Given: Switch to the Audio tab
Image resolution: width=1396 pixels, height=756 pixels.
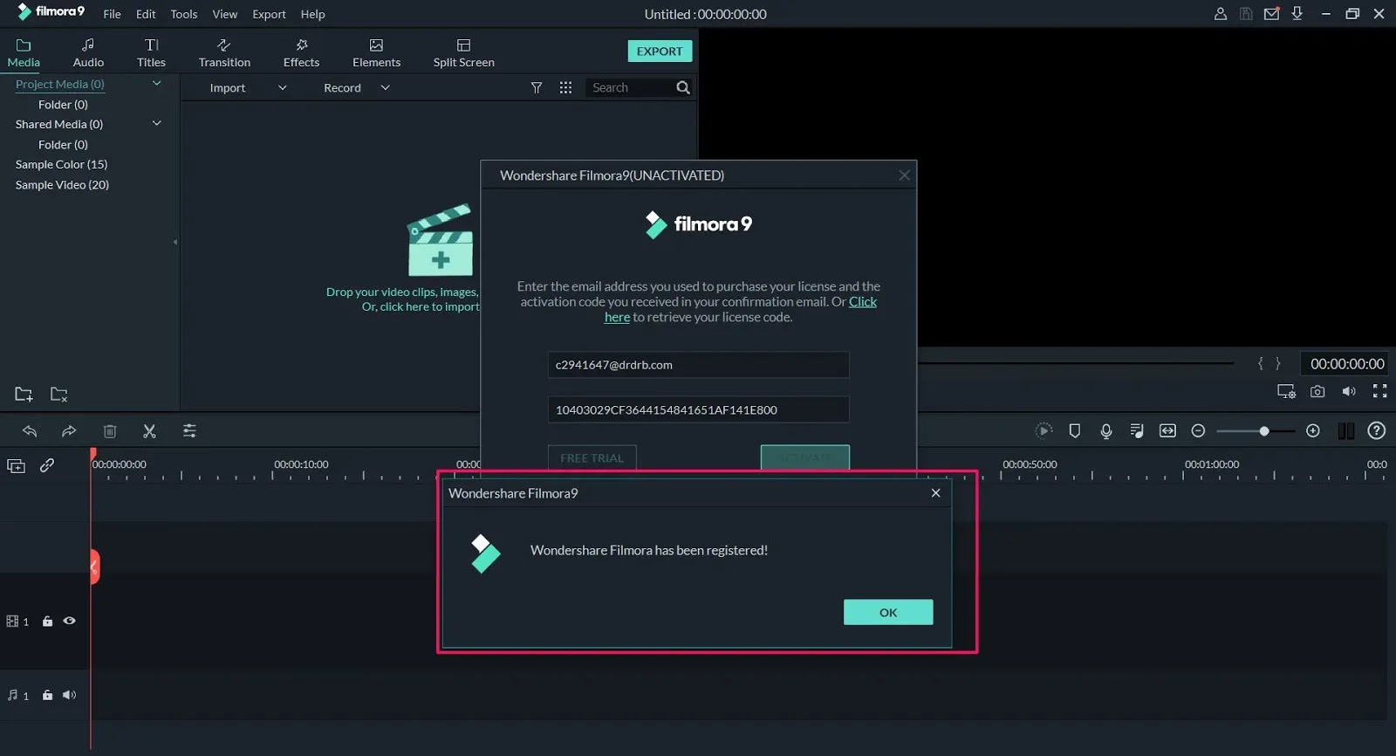Looking at the screenshot, I should pyautogui.click(x=88, y=52).
